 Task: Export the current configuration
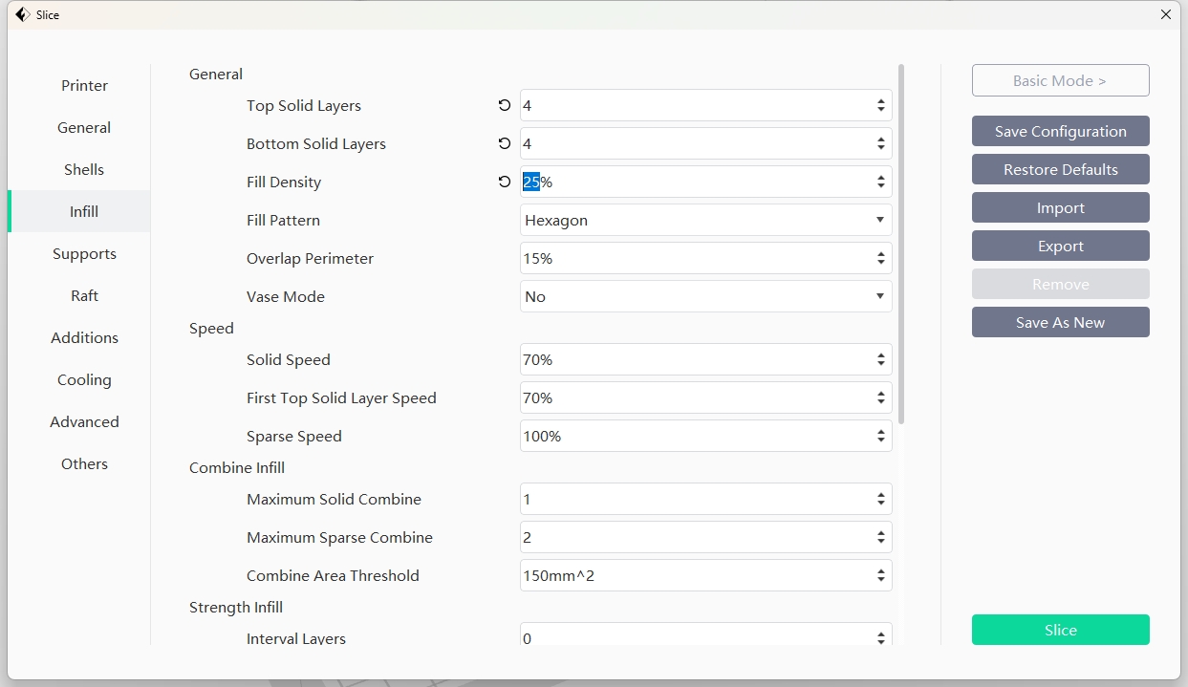1060,246
